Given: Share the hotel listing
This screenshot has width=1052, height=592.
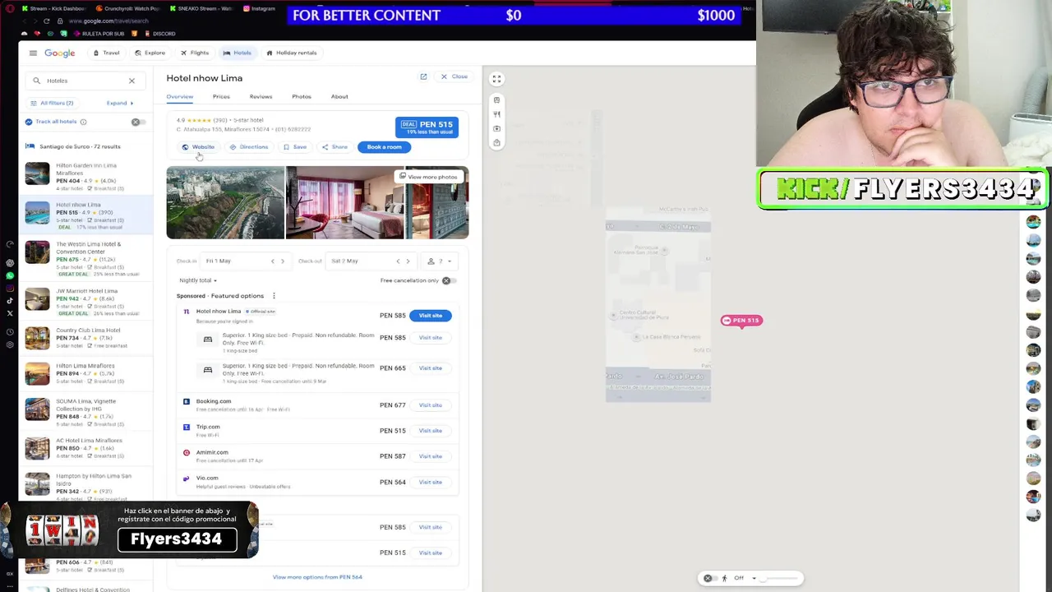Looking at the screenshot, I should point(335,147).
